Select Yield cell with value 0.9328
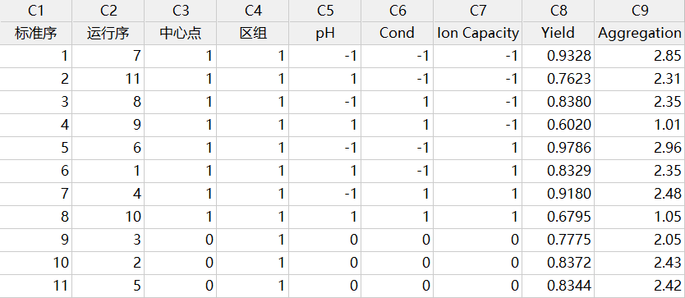 (x=558, y=56)
